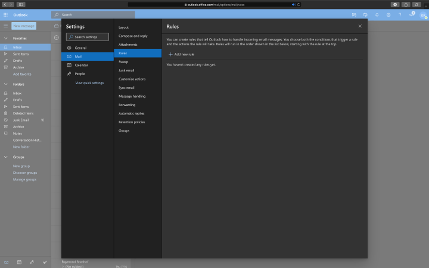
Task: Open the help question mark icon
Action: click(x=400, y=14)
